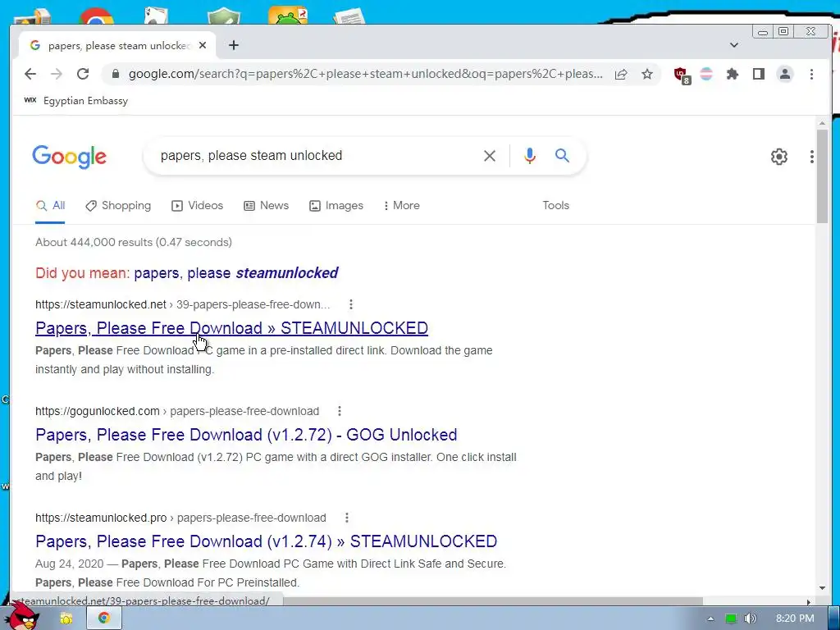Start voice search with the microphone
This screenshot has height=630, width=840.
(529, 156)
